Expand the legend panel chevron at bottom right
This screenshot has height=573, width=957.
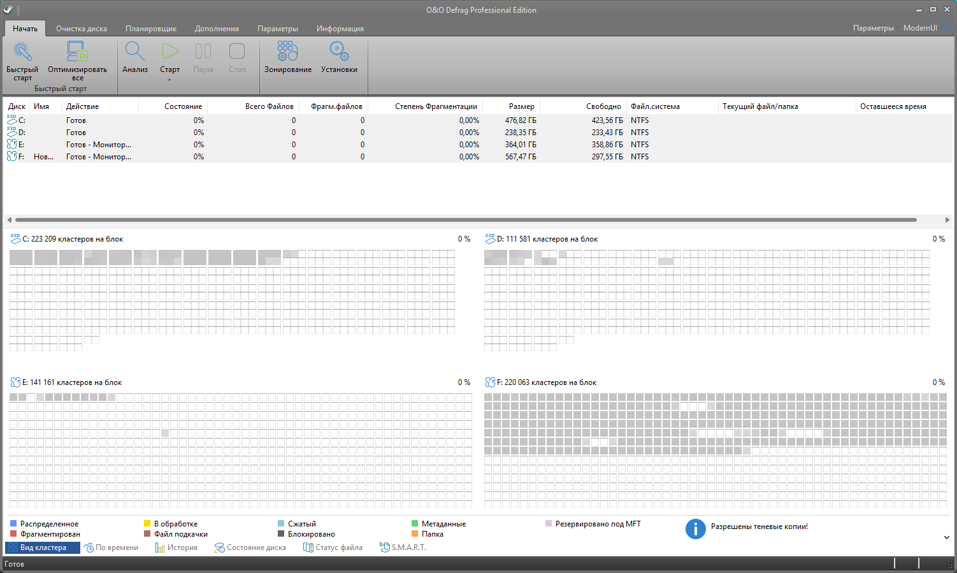(946, 537)
